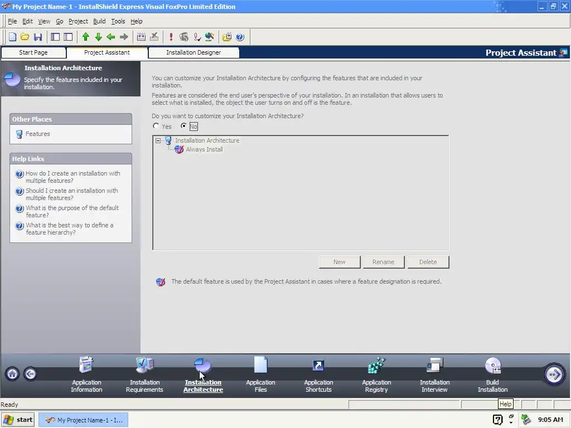Click the next step round arrow button
This screenshot has width=571, height=428.
[554, 374]
